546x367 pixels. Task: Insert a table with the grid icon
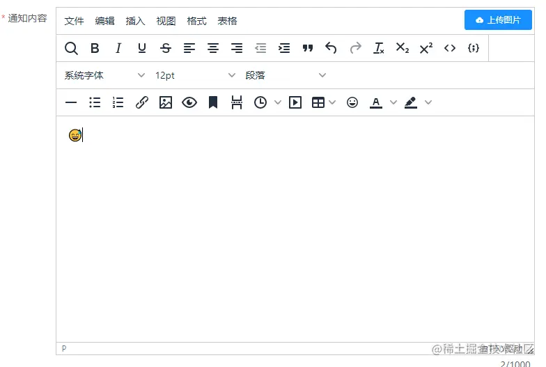point(318,102)
